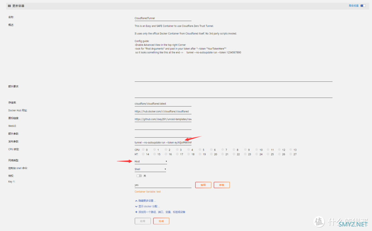This screenshot has height=231, width=372.
Task: Select HT 23 checkbox
Action: pyautogui.click(x=245, y=154)
